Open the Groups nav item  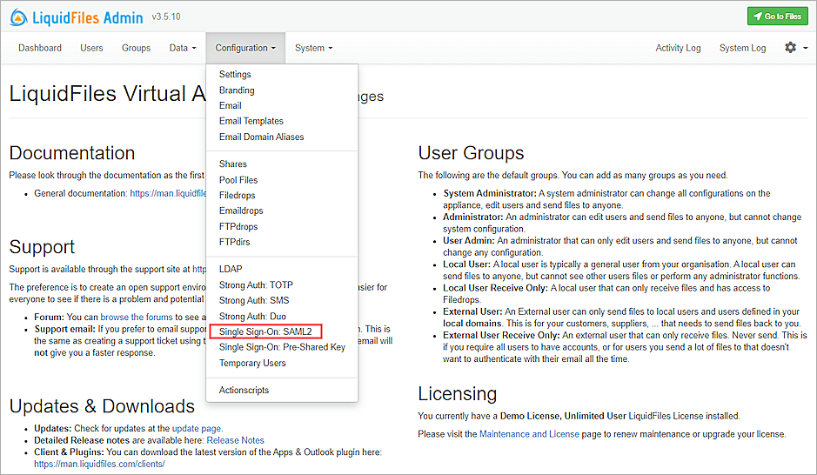pyautogui.click(x=136, y=48)
